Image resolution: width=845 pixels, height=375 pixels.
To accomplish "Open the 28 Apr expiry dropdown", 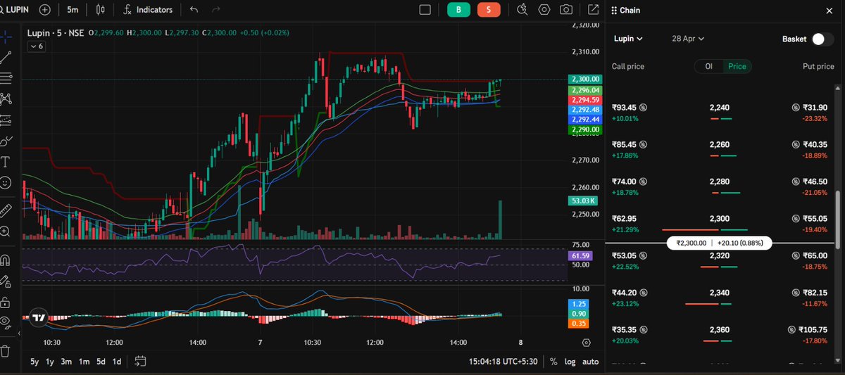I will tap(688, 39).
